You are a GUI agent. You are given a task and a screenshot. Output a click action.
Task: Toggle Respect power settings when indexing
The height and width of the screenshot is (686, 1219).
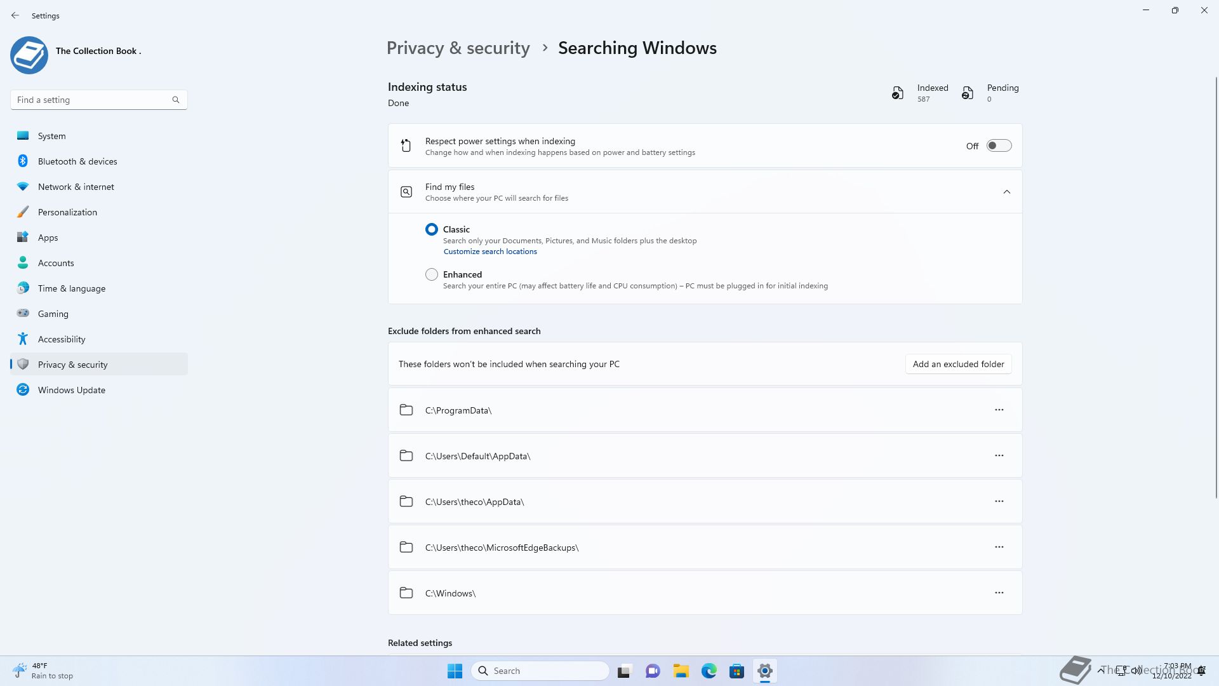998,146
